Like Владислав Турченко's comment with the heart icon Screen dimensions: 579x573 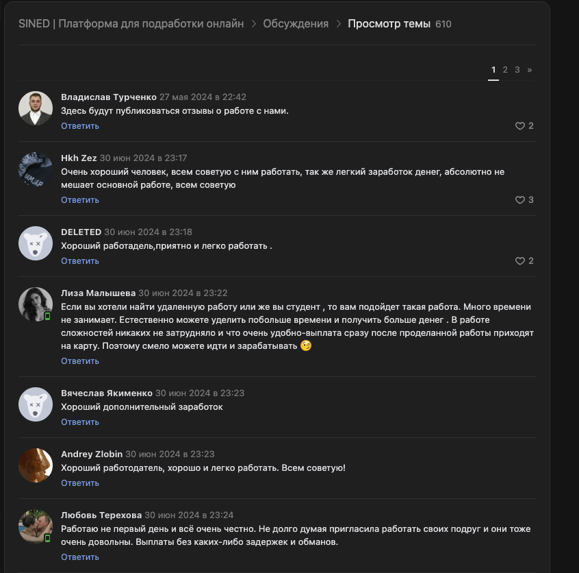(x=519, y=126)
